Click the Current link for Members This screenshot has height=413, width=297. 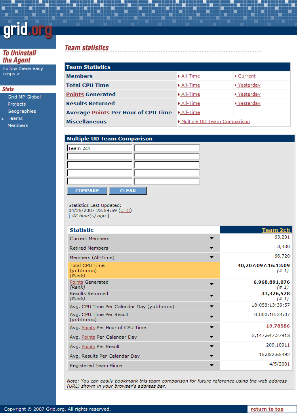pos(246,76)
